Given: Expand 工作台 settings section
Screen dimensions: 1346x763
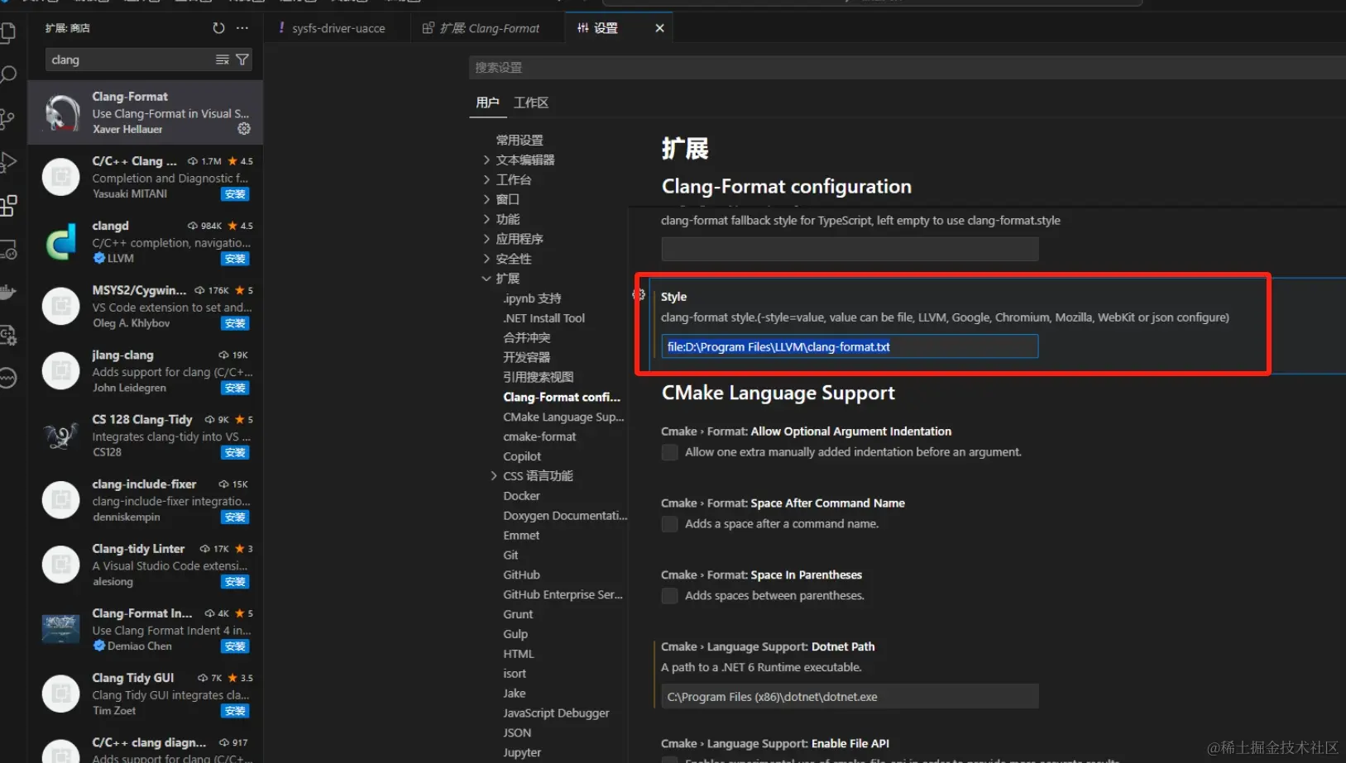Looking at the screenshot, I should 486,179.
